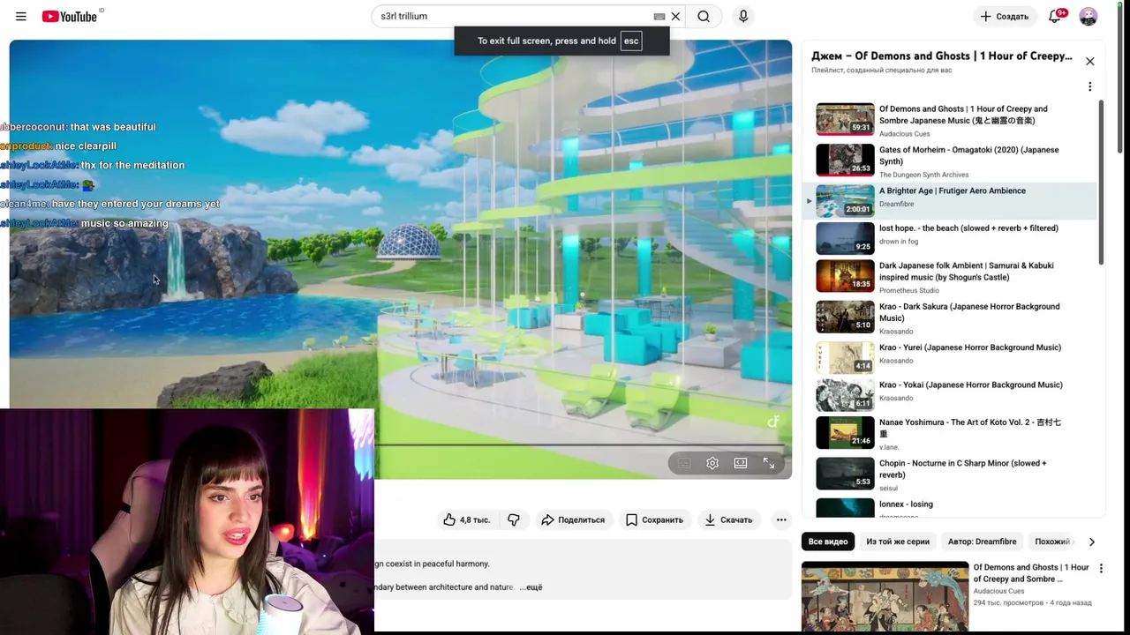
Task: Save the video with Сохранить
Action: [654, 519]
